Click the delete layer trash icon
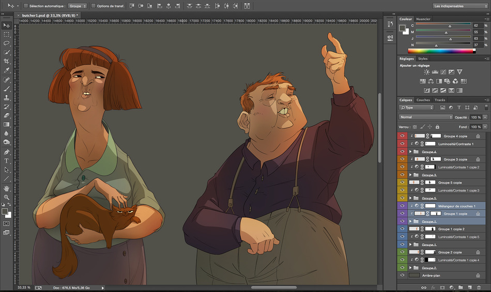The width and height of the screenshot is (491, 292). pyautogui.click(x=479, y=287)
